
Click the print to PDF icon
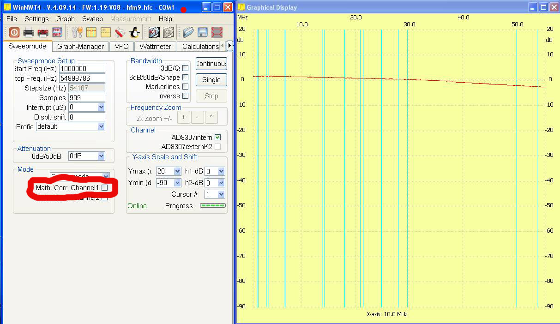point(43,32)
